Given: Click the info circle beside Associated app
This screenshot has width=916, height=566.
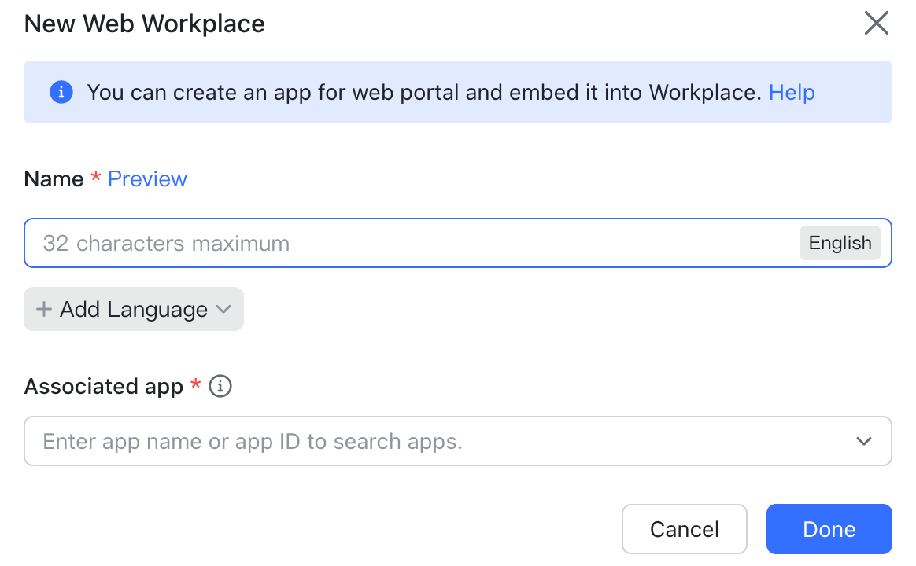Looking at the screenshot, I should point(220,386).
